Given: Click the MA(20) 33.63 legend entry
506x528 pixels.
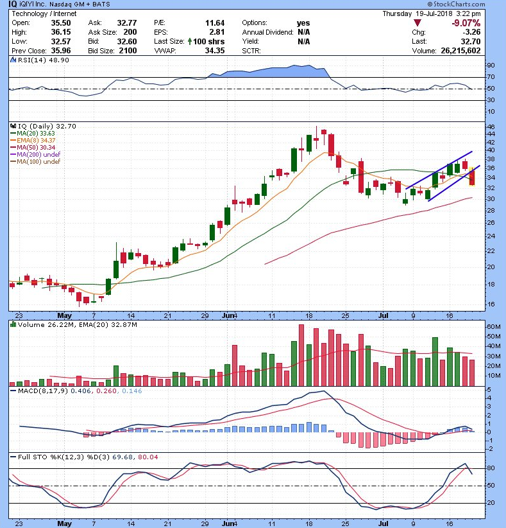Looking at the screenshot, I should [x=33, y=134].
